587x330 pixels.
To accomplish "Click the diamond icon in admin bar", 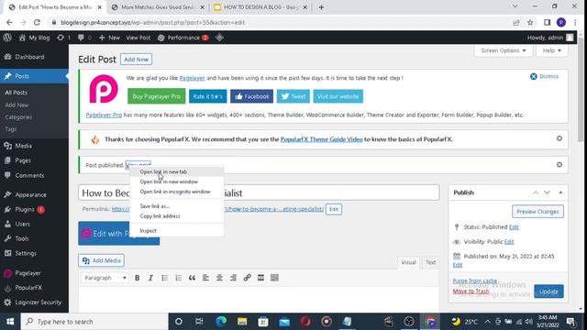I will [219, 38].
